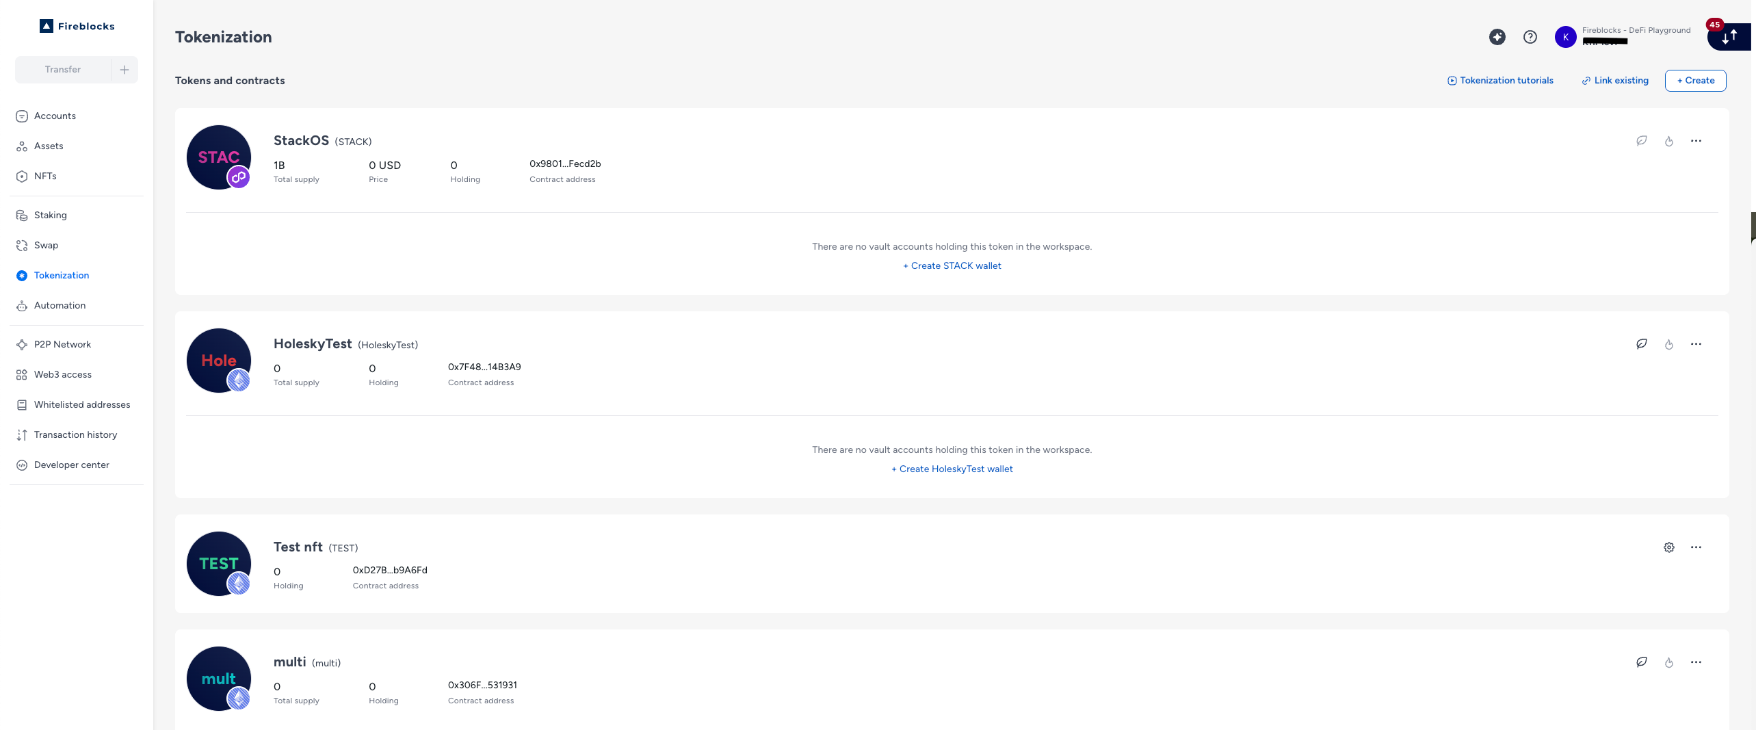Image resolution: width=1756 pixels, height=730 pixels.
Task: Open the Accounts sidebar item
Action: click(x=55, y=116)
